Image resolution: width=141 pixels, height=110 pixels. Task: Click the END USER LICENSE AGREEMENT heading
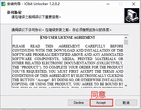pyautogui.click(x=68, y=37)
